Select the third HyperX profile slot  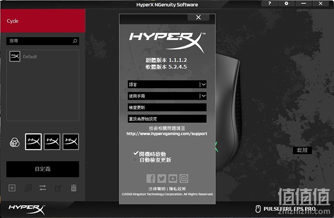(x=71, y=142)
